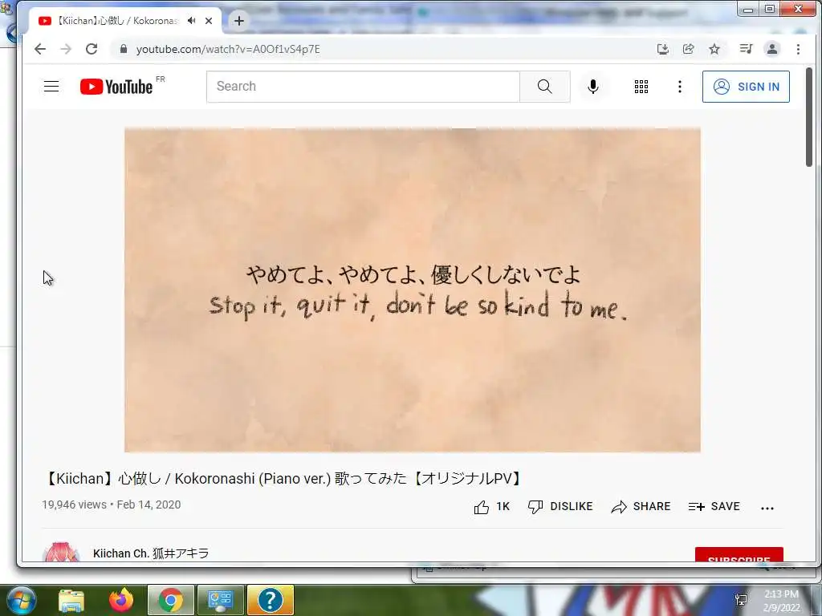This screenshot has width=822, height=616.
Task: Open the Help question-mark taskbar icon
Action: coord(270,600)
